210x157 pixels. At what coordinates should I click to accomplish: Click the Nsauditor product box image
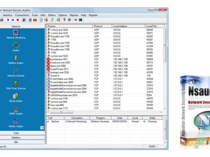(x=195, y=112)
